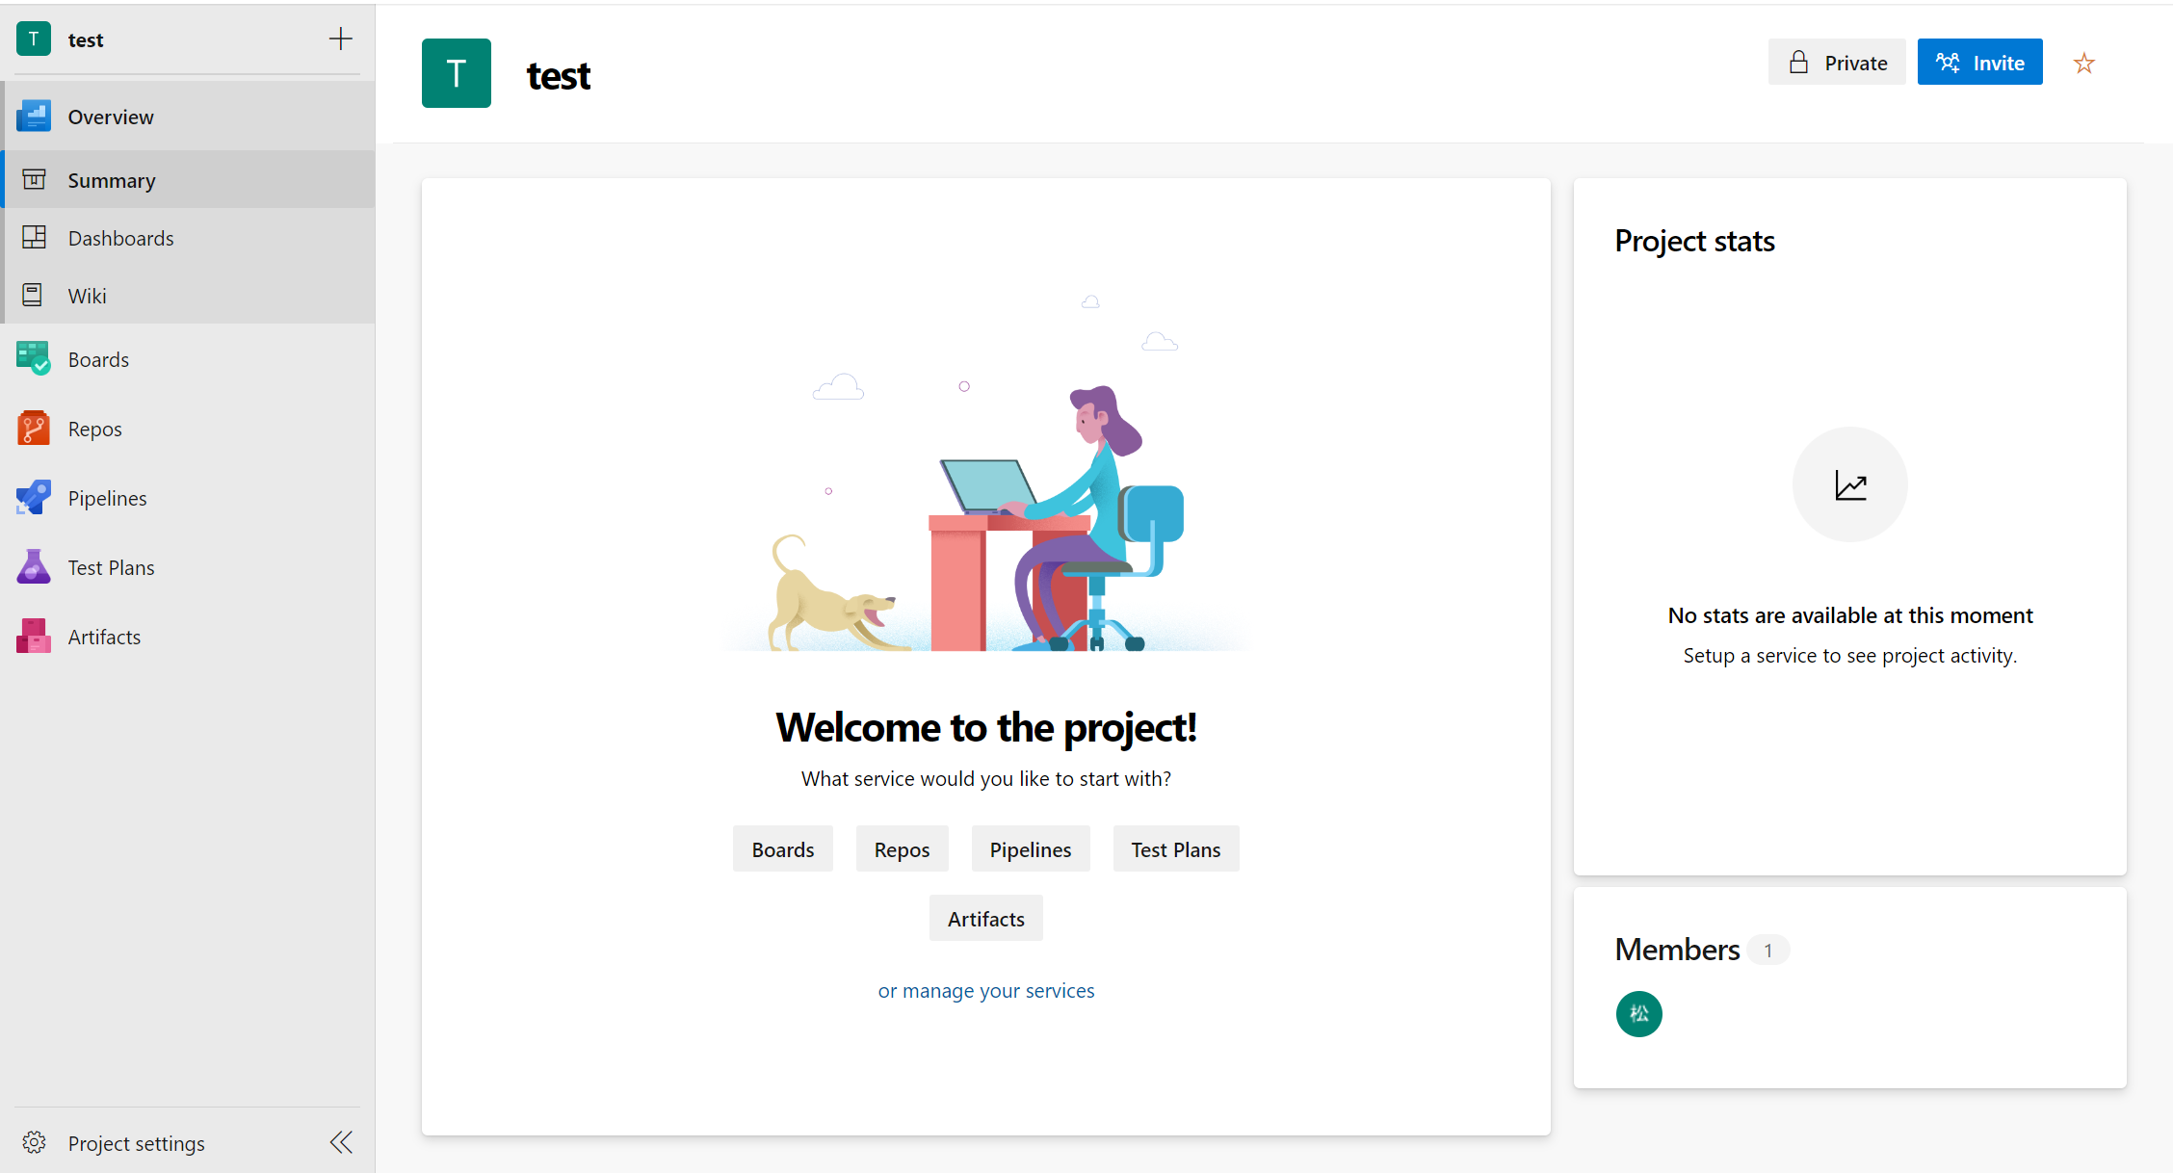Click the Dashboards grid icon
The height and width of the screenshot is (1173, 2173).
pyautogui.click(x=34, y=238)
